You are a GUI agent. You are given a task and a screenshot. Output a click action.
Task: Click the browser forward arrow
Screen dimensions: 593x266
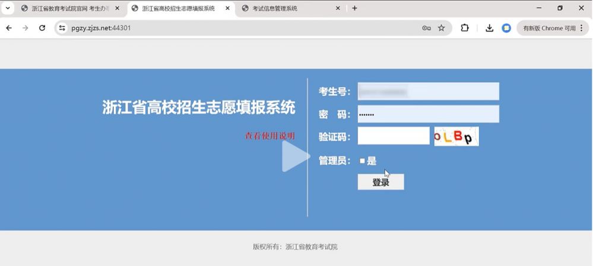[25, 28]
